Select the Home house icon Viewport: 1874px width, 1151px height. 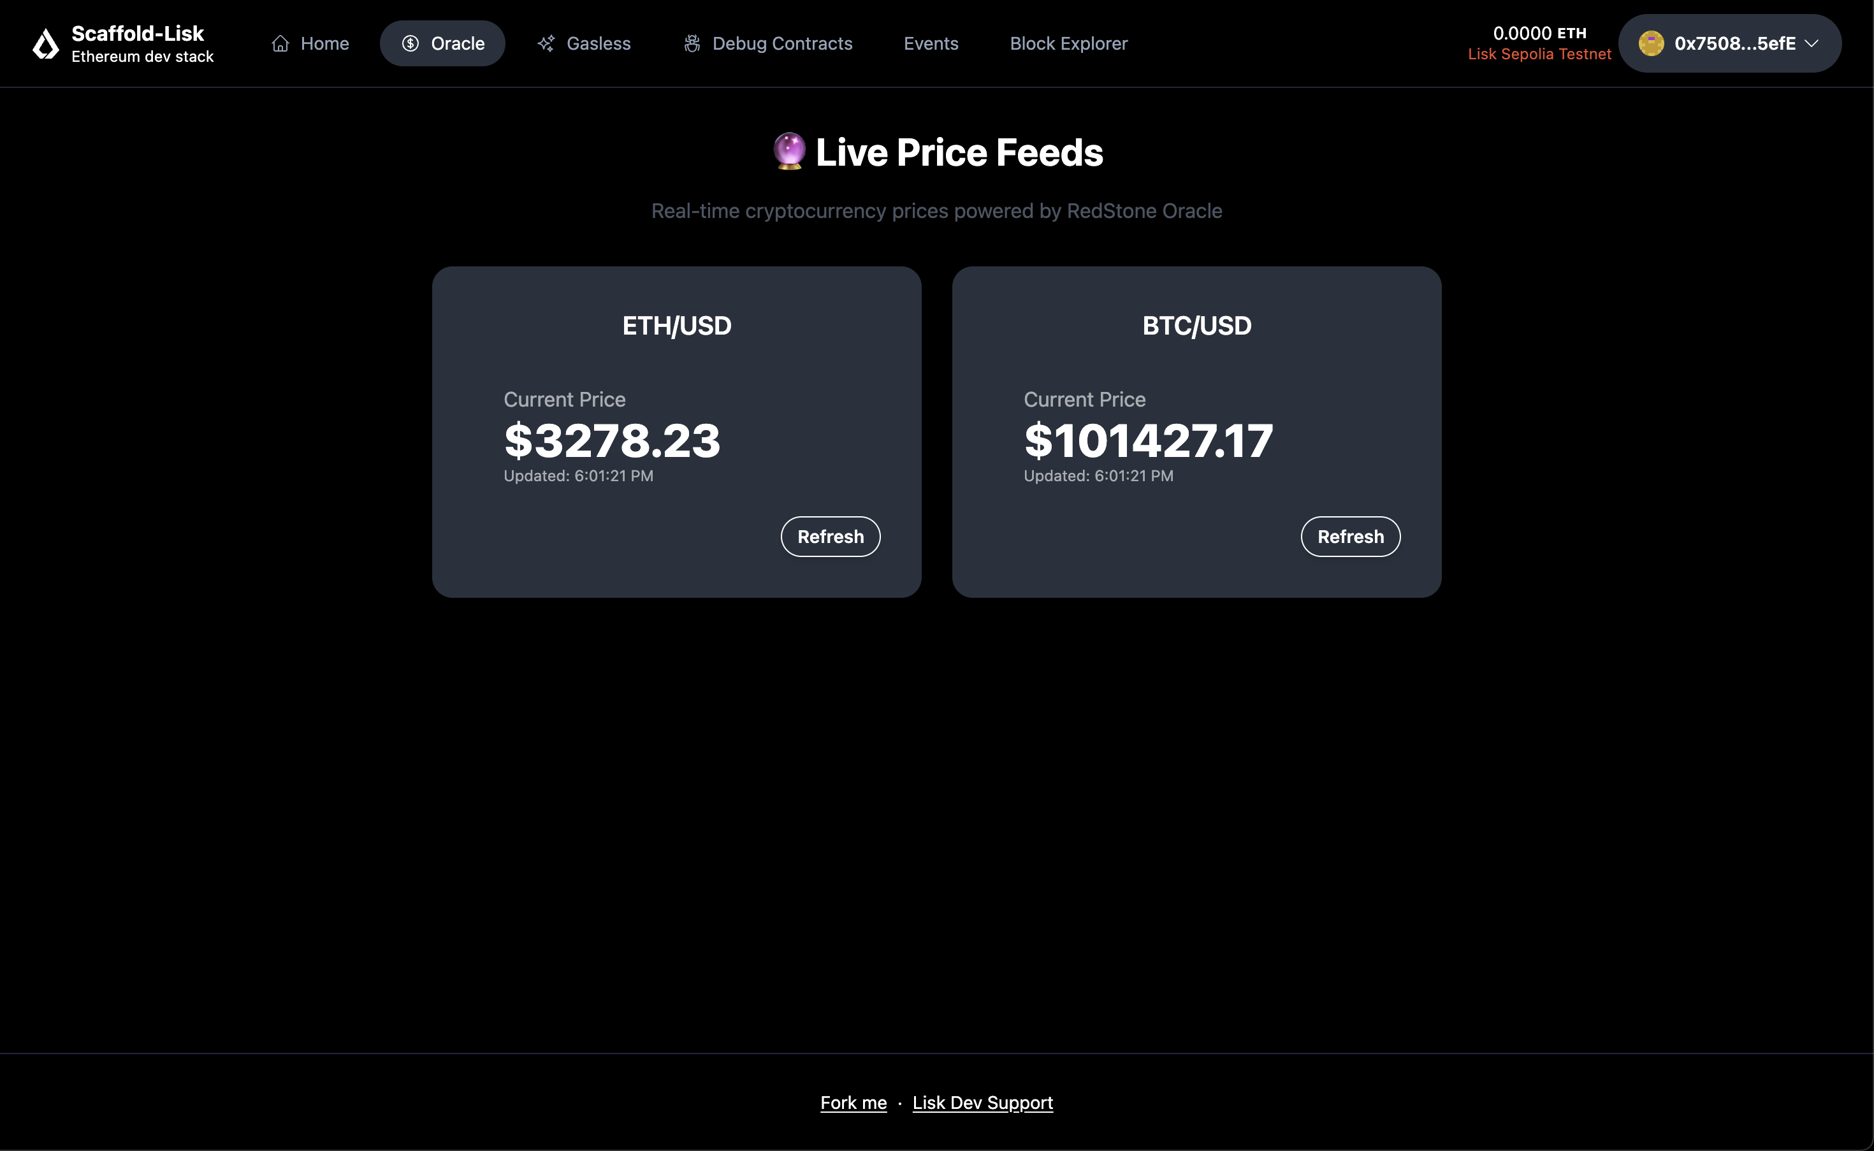[279, 43]
